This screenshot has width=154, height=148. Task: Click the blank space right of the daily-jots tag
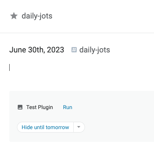(x=132, y=50)
